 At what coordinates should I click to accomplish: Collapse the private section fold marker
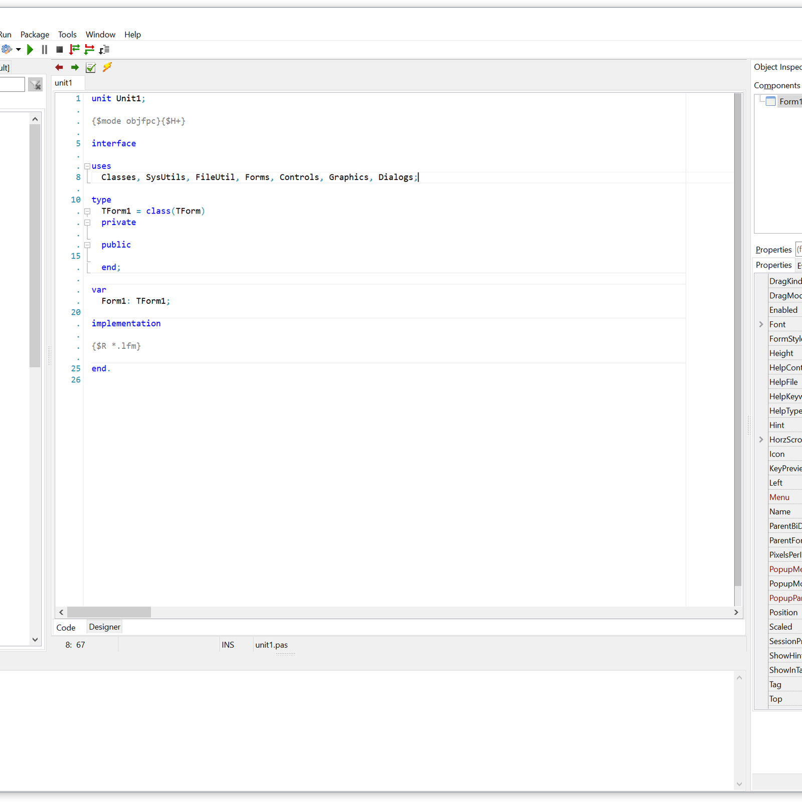point(87,223)
